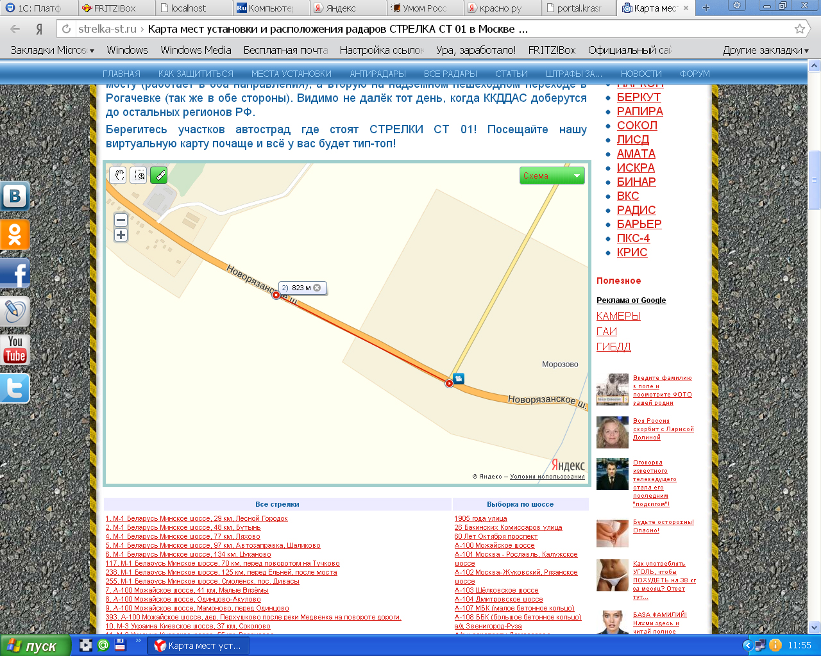Screen dimensions: 821x656
Task: Click the system tray warning shield icon
Action: click(x=775, y=645)
